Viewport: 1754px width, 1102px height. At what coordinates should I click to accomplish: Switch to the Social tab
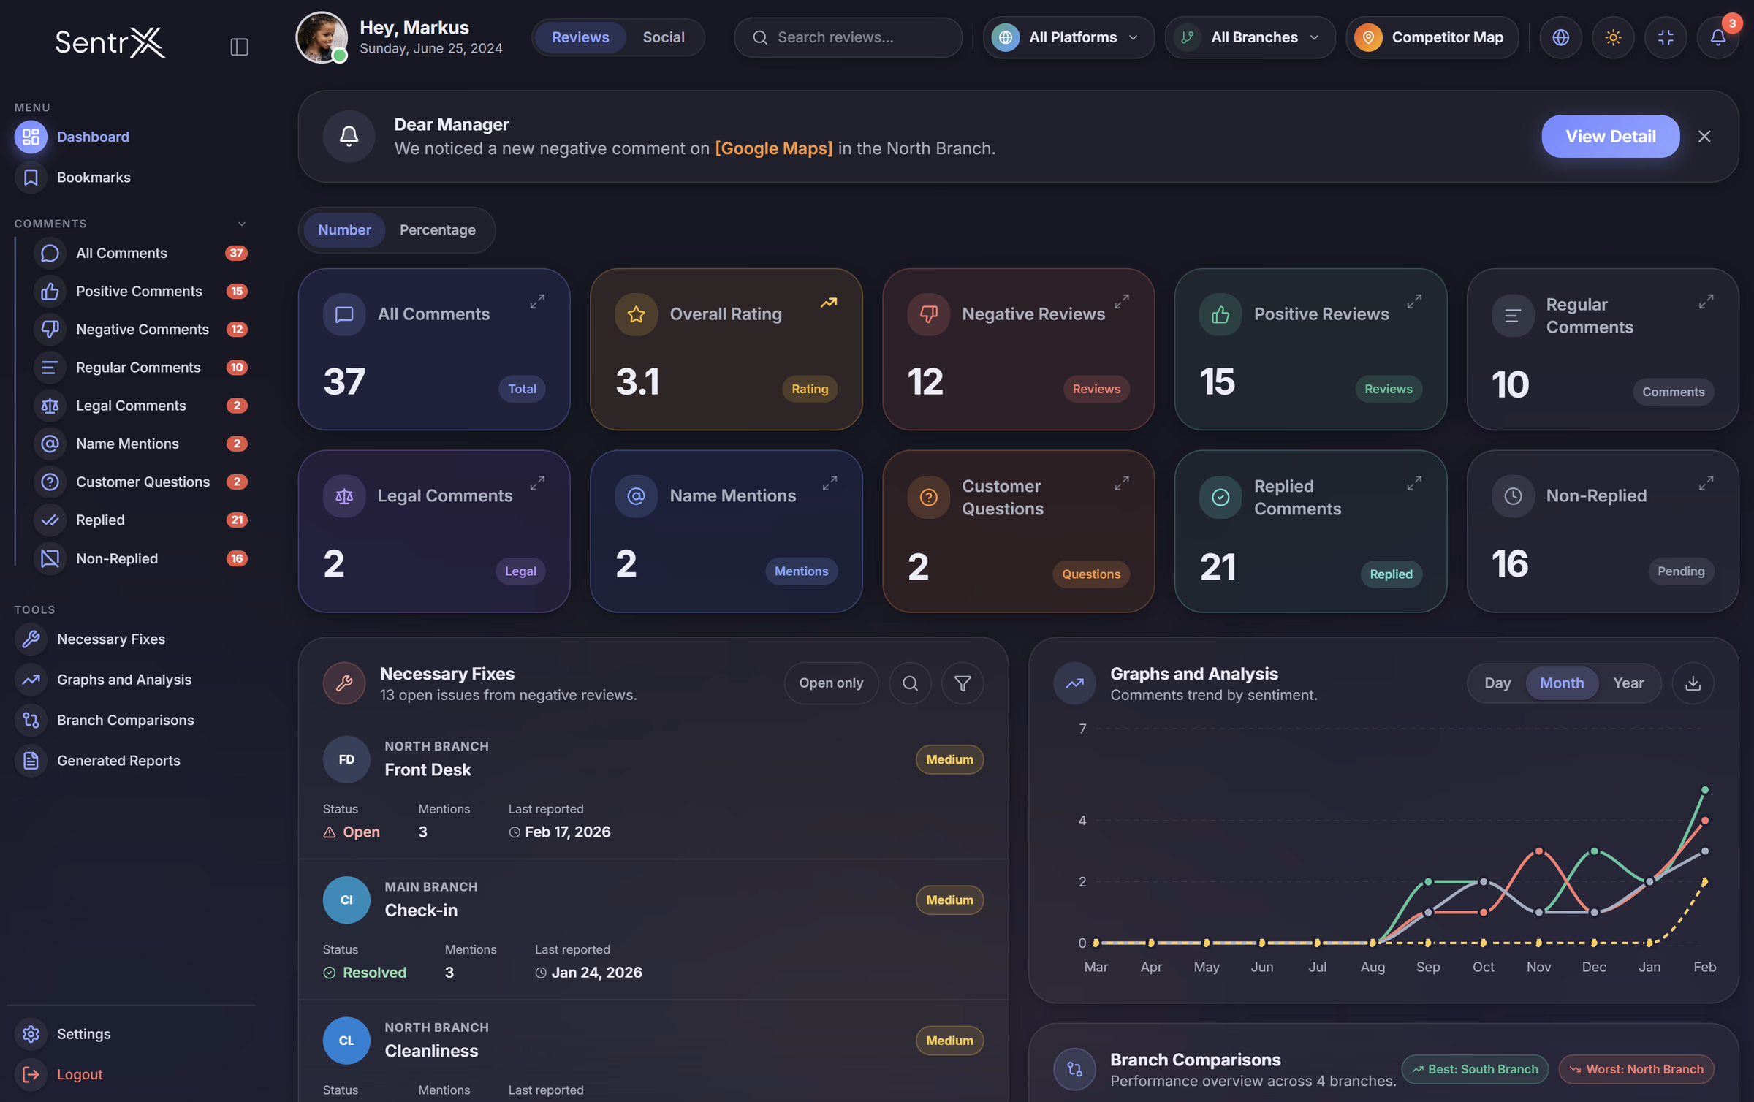(663, 37)
